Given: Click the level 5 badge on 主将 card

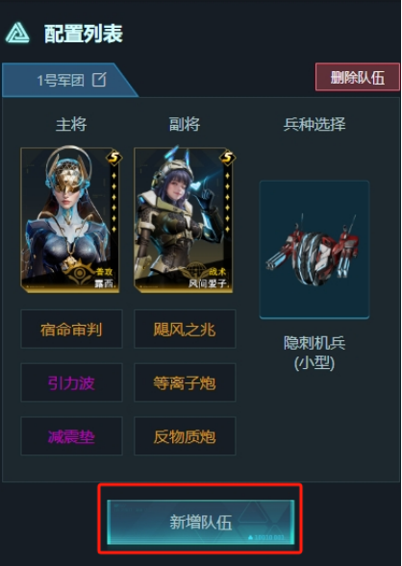Looking at the screenshot, I should pos(114,159).
